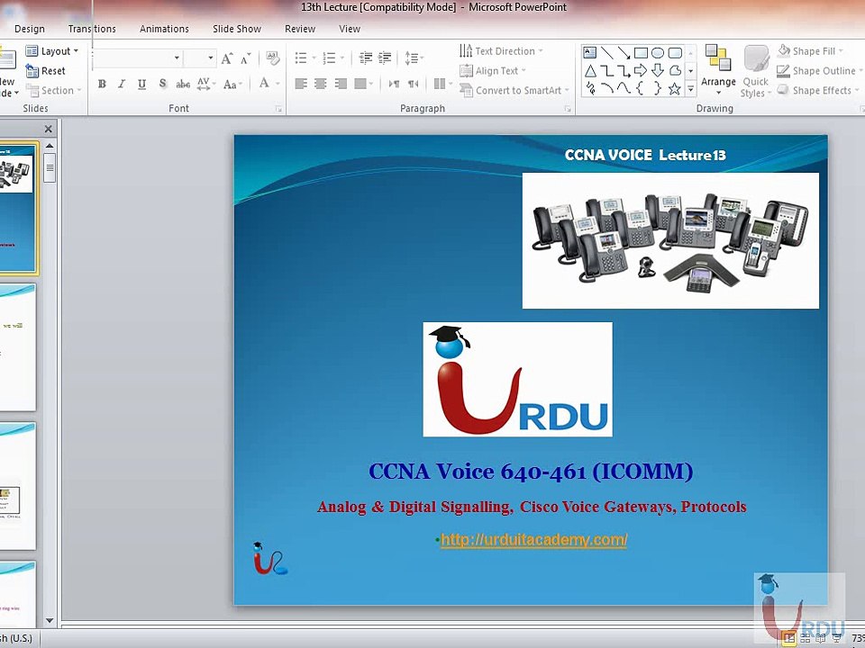Screen dimensions: 865x648
Task: Select the Left Brace shape
Action: 641,88
